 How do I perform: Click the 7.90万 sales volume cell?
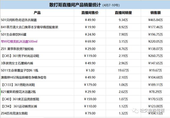(123, 34)
